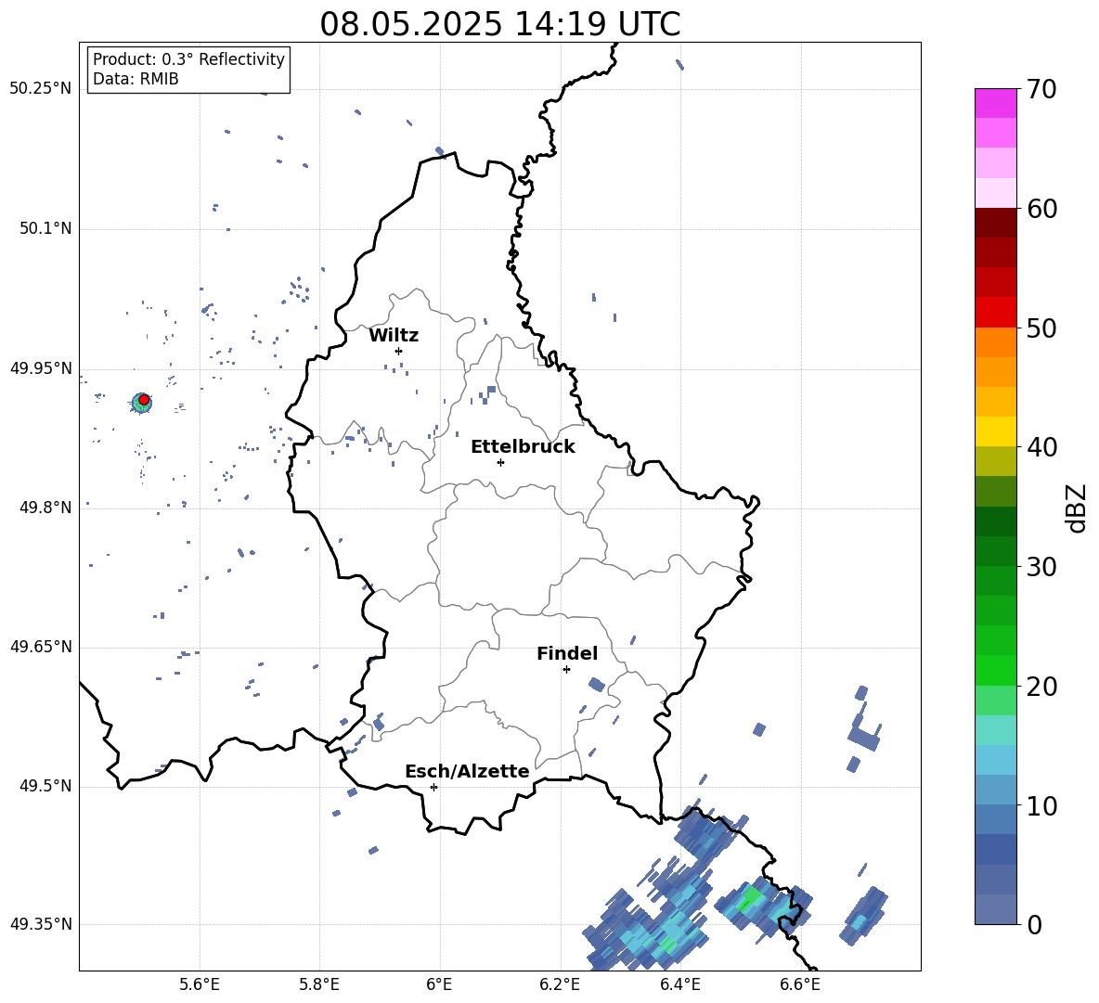Click the 49.95°N latitude label
Screen dimensions: 1099x1003
click(41, 368)
